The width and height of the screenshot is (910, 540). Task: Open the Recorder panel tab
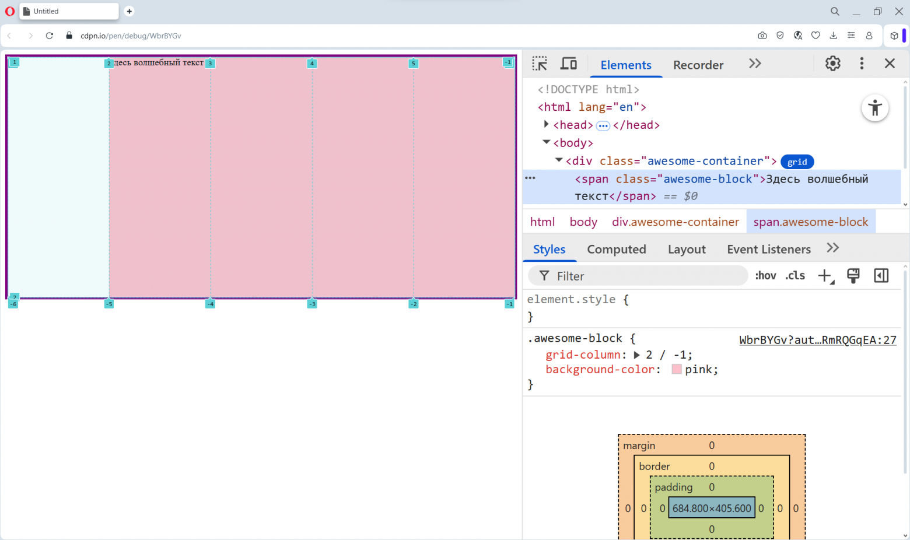click(x=698, y=65)
